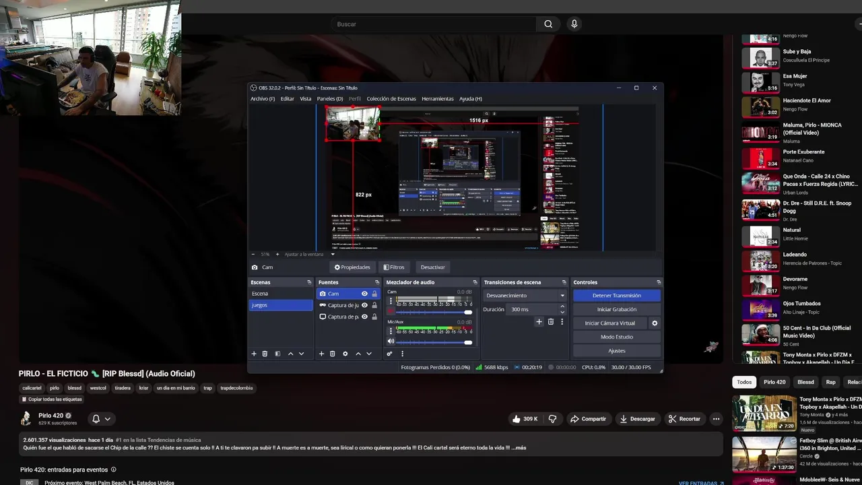Remove selected scene with trash icon
This screenshot has width=862, height=485.
(265, 354)
